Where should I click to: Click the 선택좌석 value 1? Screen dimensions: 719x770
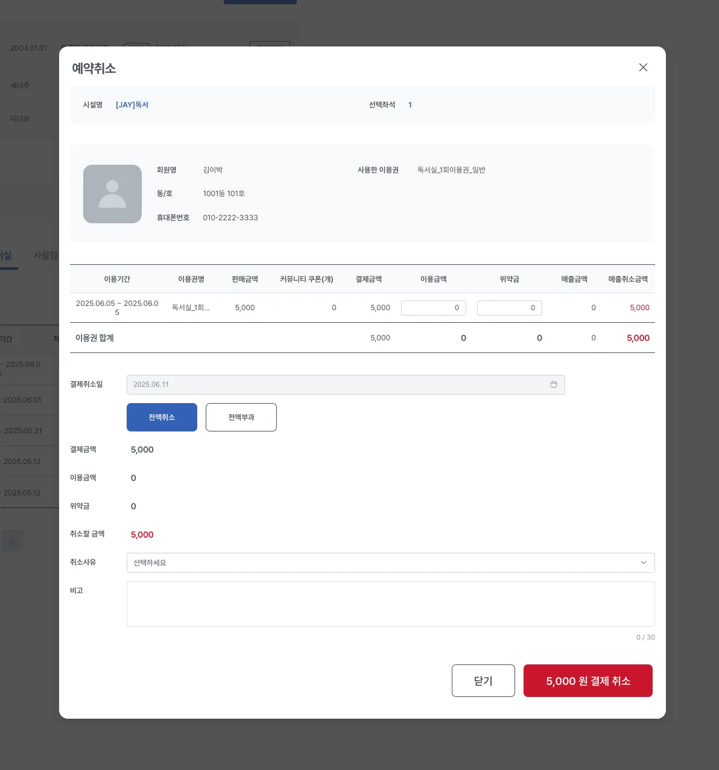pyautogui.click(x=410, y=105)
